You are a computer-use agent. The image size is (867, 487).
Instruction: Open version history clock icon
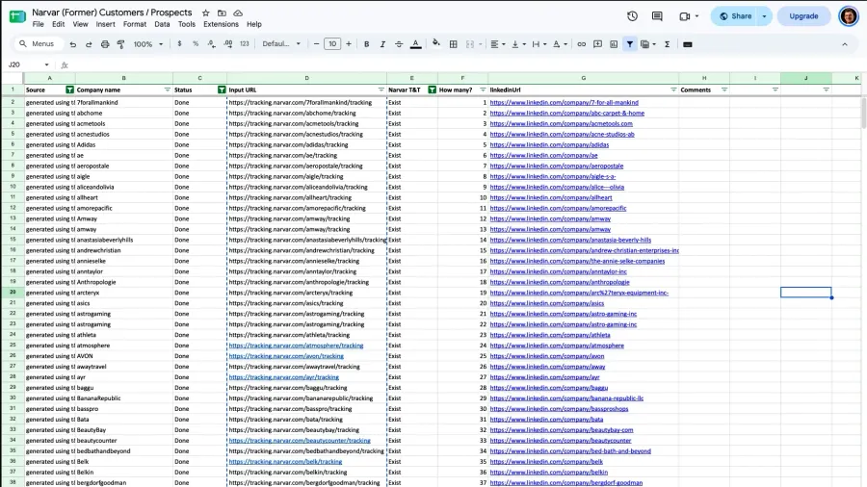pos(632,16)
